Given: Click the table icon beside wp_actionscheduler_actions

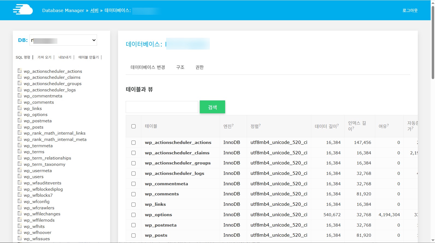Looking at the screenshot, I should [20, 71].
